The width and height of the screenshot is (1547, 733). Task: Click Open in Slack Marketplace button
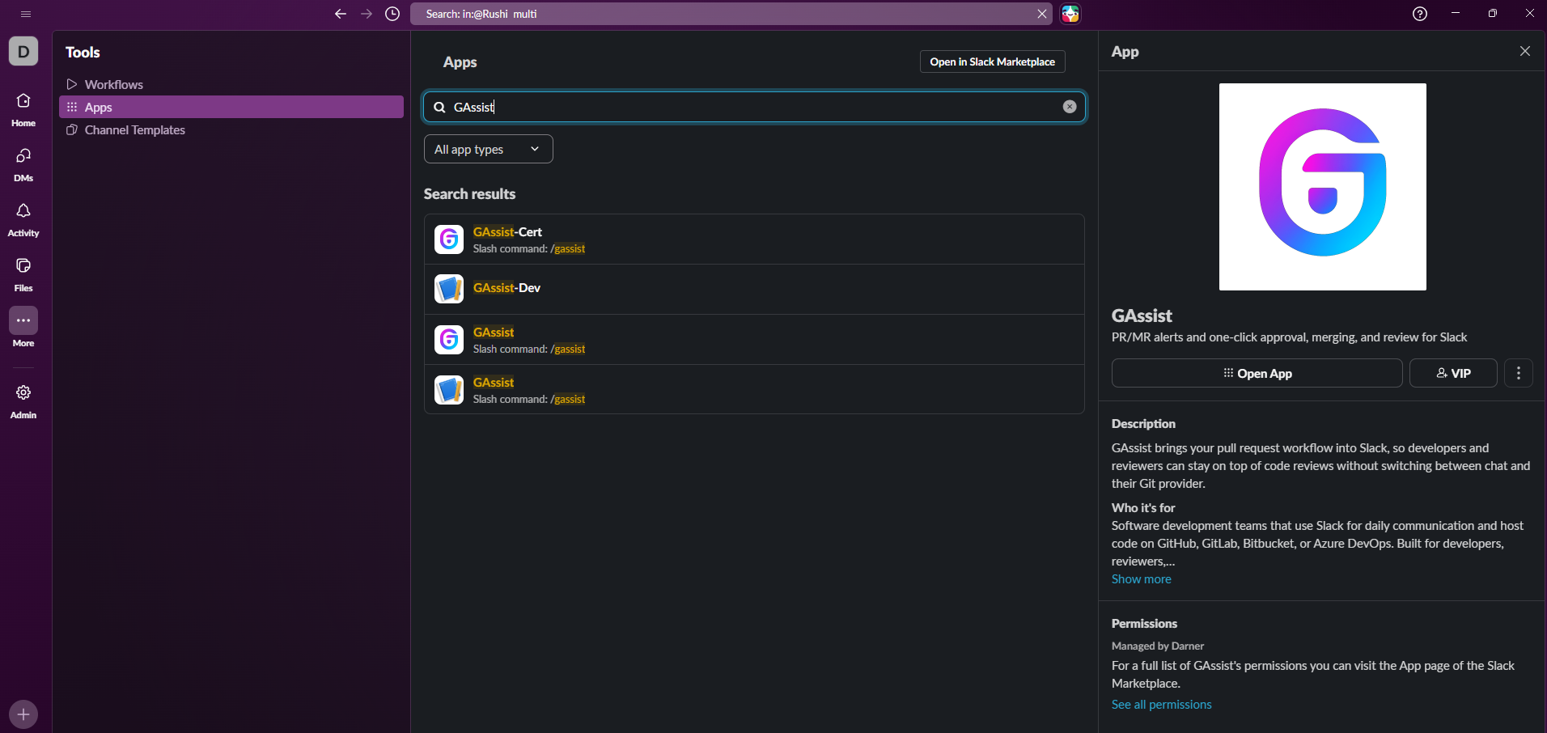click(992, 61)
